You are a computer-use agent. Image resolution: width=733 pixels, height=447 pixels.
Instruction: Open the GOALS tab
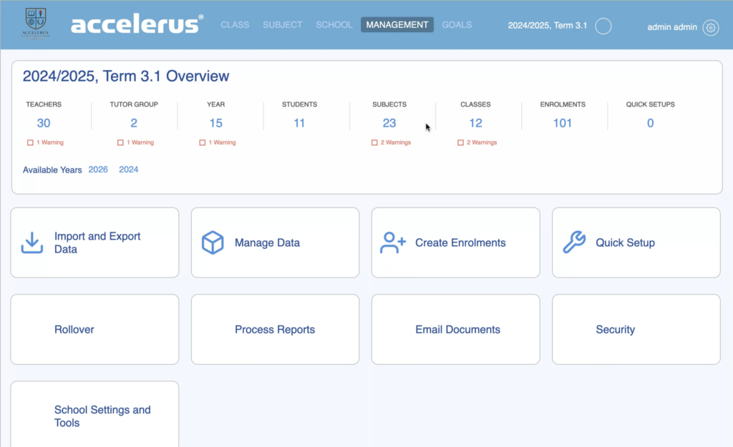point(457,25)
